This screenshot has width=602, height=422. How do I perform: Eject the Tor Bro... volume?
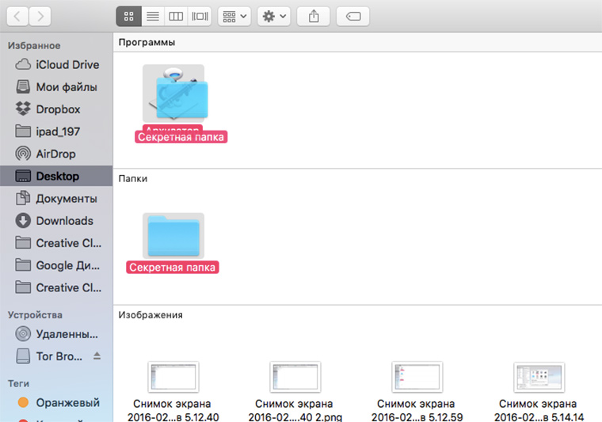(97, 356)
